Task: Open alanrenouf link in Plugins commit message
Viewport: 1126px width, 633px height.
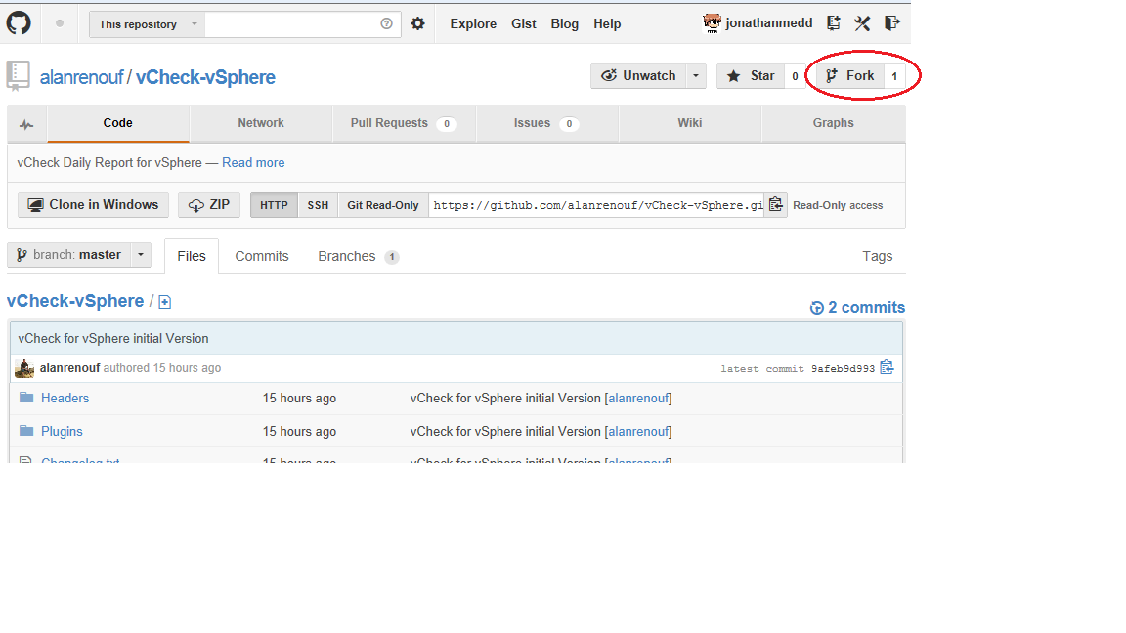Action: [638, 432]
